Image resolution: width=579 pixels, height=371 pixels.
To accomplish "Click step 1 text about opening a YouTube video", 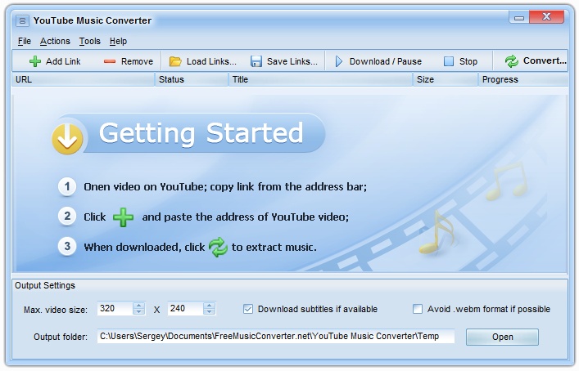I will click(x=225, y=187).
